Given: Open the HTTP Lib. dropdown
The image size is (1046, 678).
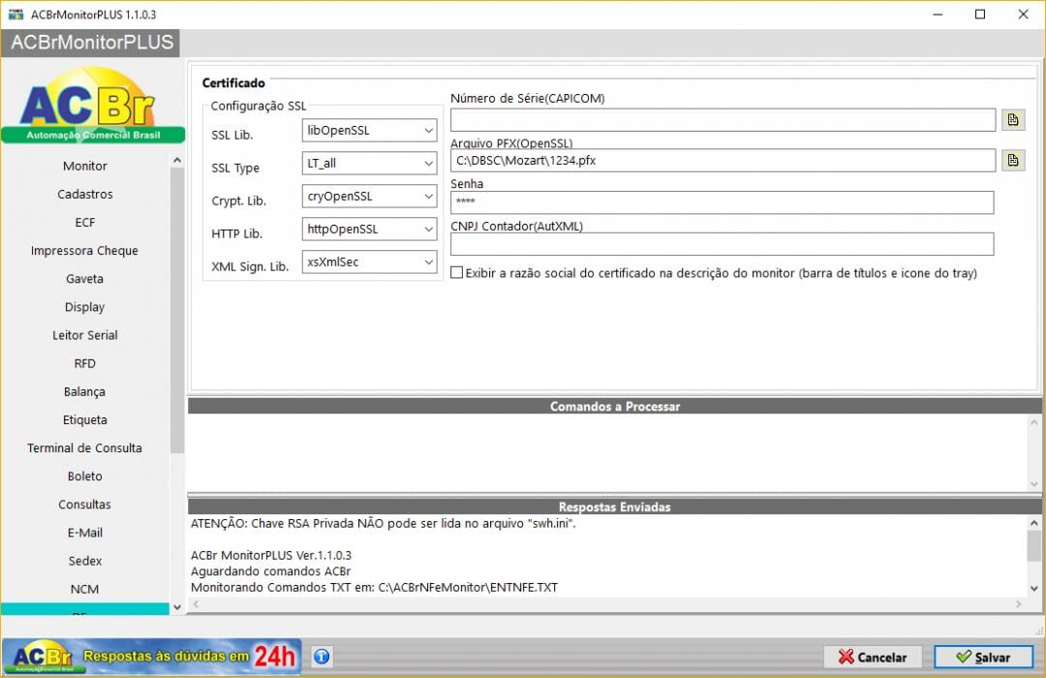Looking at the screenshot, I should pos(370,229).
